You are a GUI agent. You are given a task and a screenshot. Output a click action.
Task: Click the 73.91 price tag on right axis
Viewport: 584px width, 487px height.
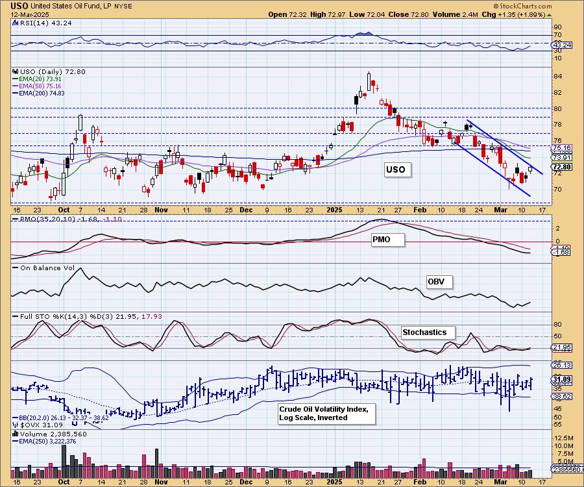(x=562, y=158)
